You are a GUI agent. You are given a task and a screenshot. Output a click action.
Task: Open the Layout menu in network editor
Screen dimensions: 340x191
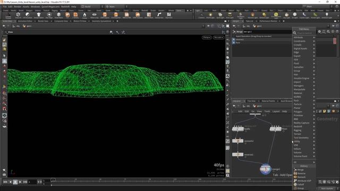point(276,111)
